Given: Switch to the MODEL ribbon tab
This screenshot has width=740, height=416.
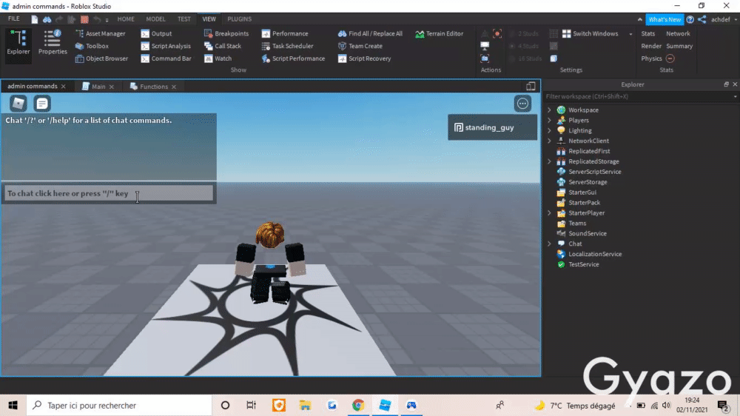Looking at the screenshot, I should pyautogui.click(x=155, y=19).
